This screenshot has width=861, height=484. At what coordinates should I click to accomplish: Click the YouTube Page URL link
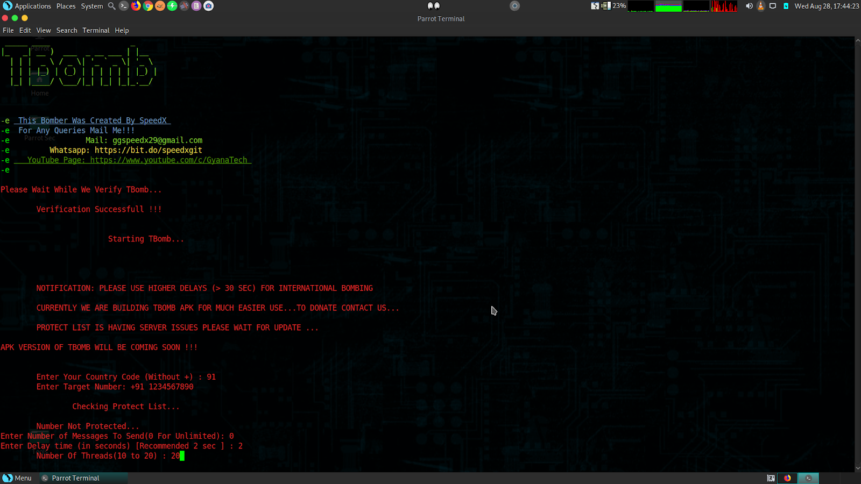coord(168,160)
